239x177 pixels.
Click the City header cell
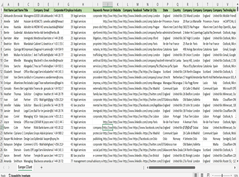(157, 10)
